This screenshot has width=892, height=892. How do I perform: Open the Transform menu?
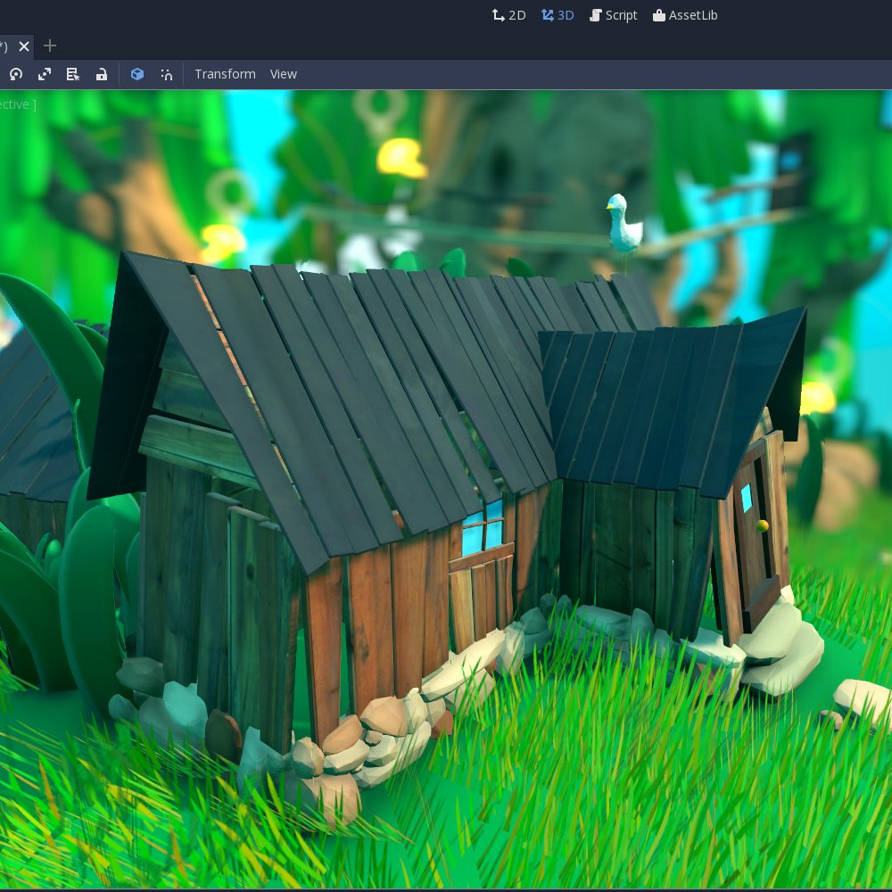pos(226,74)
